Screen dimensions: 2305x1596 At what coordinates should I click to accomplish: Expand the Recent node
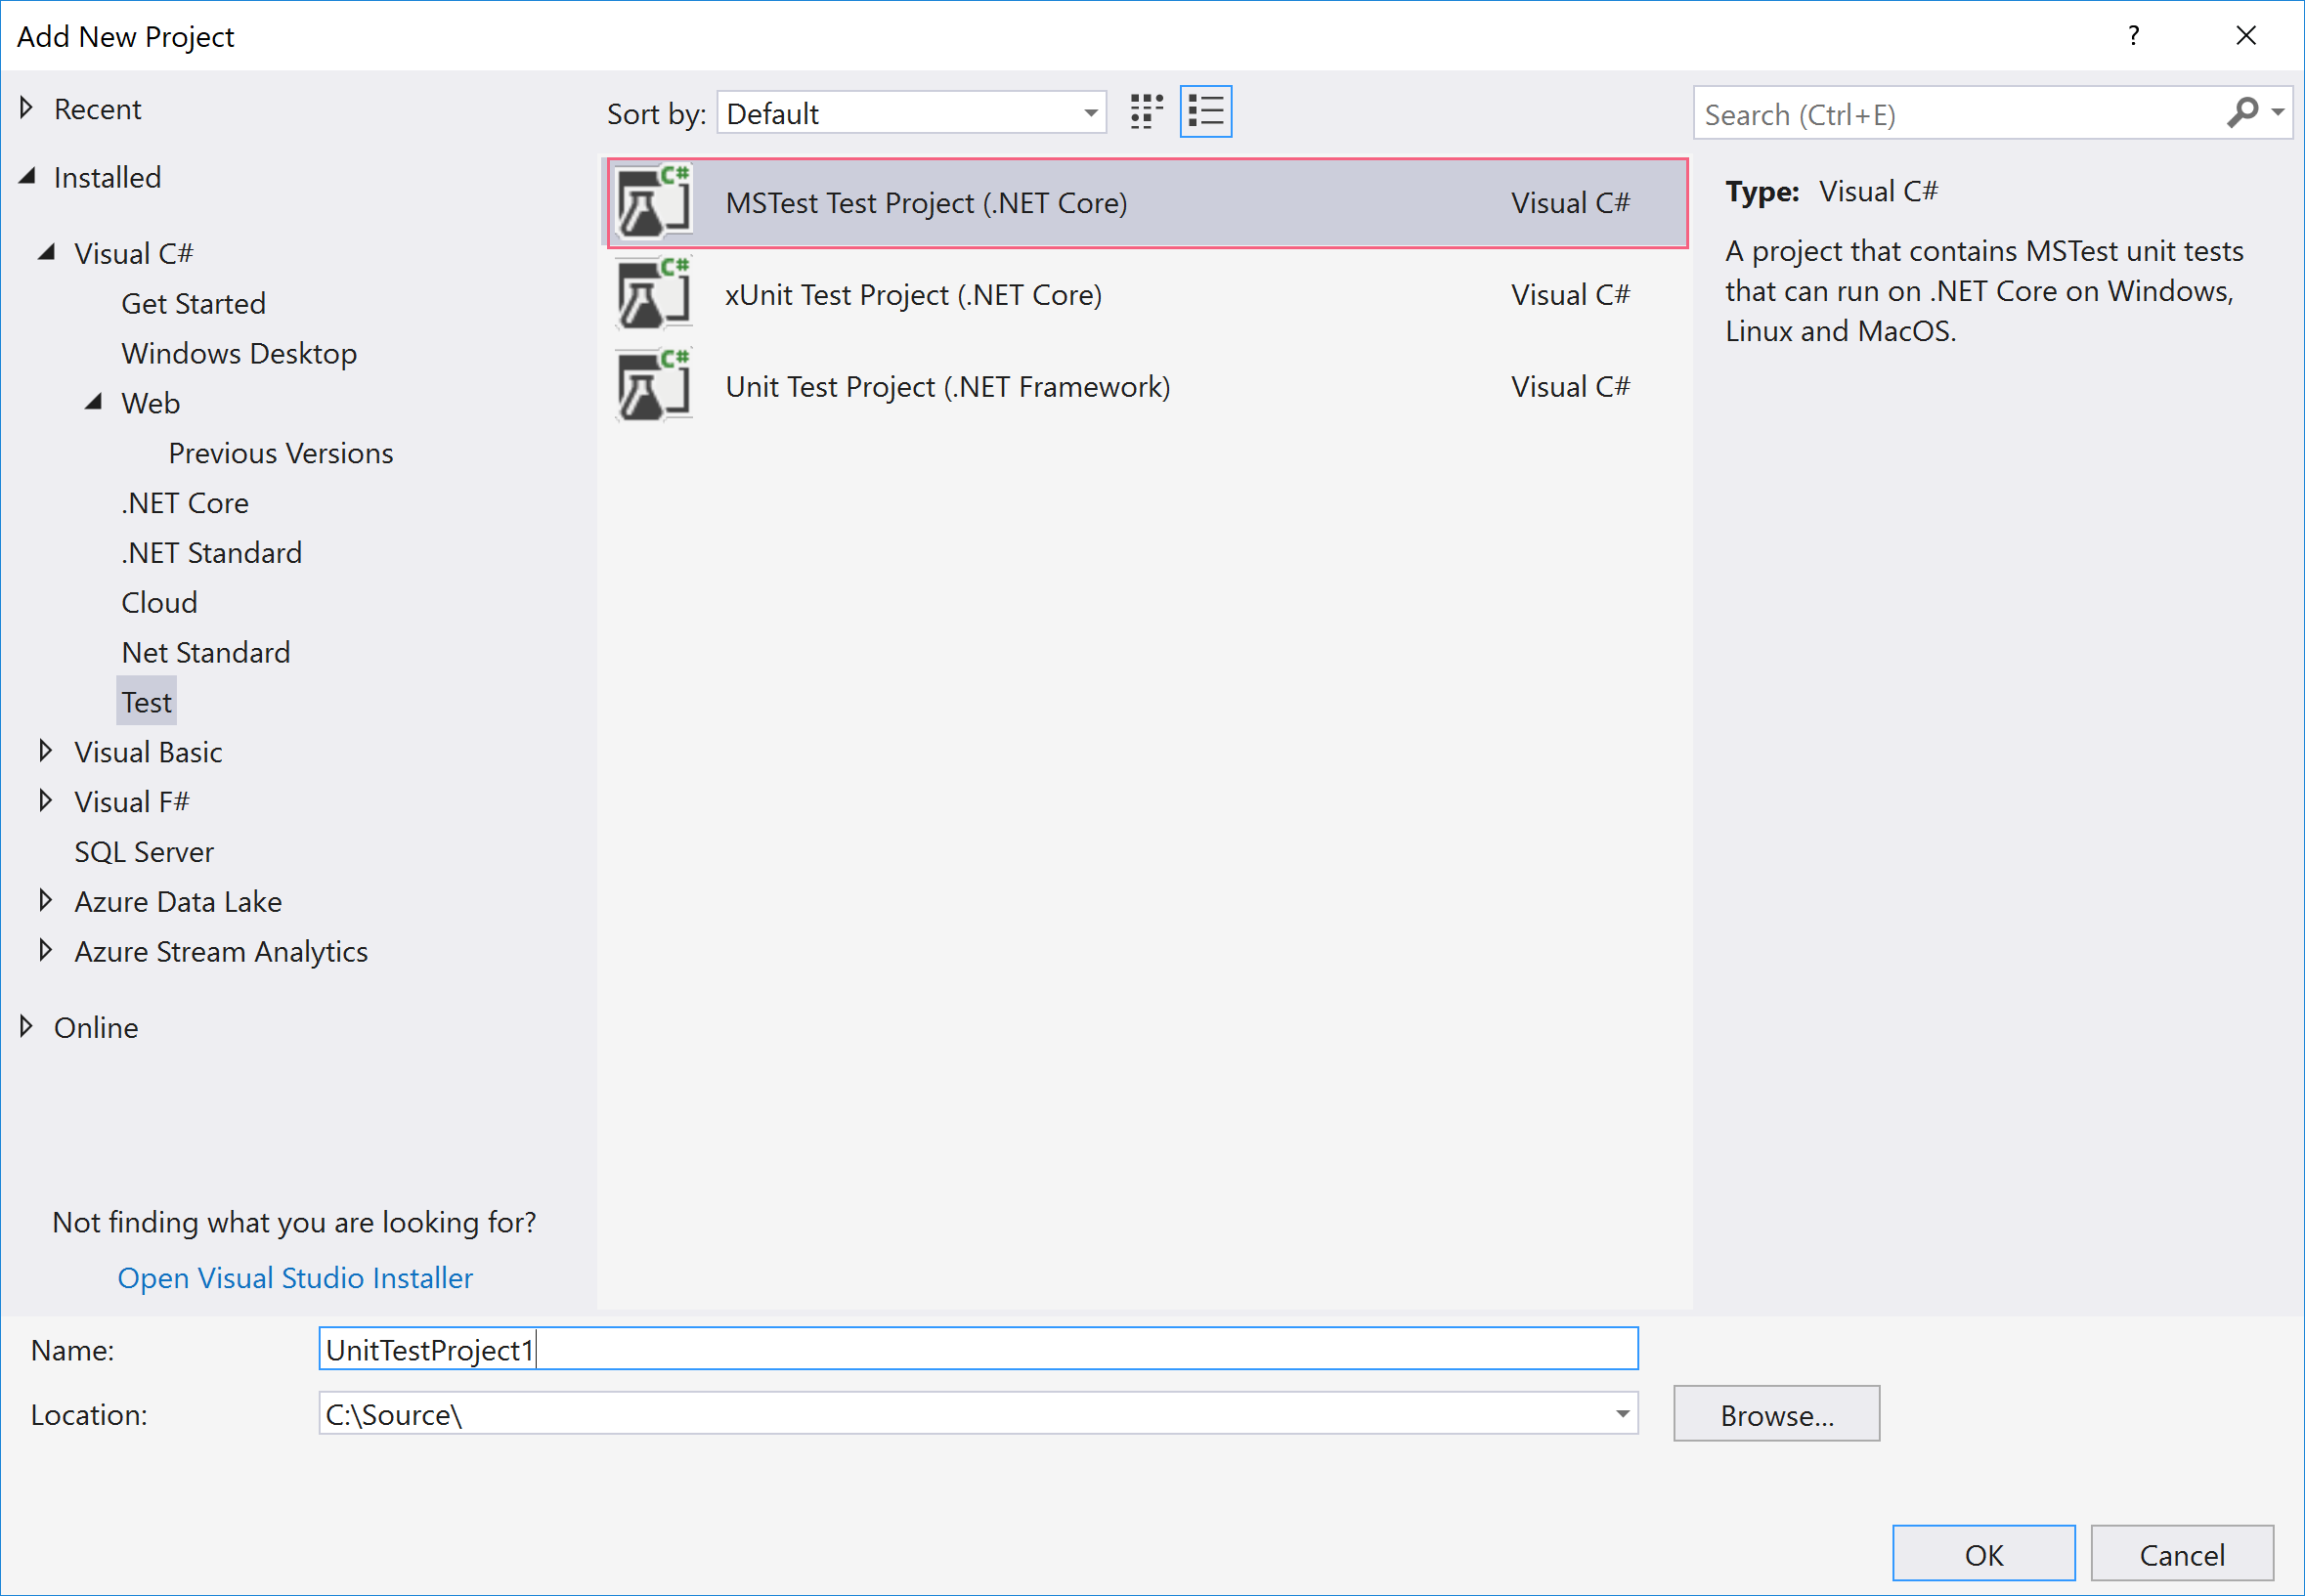27,108
